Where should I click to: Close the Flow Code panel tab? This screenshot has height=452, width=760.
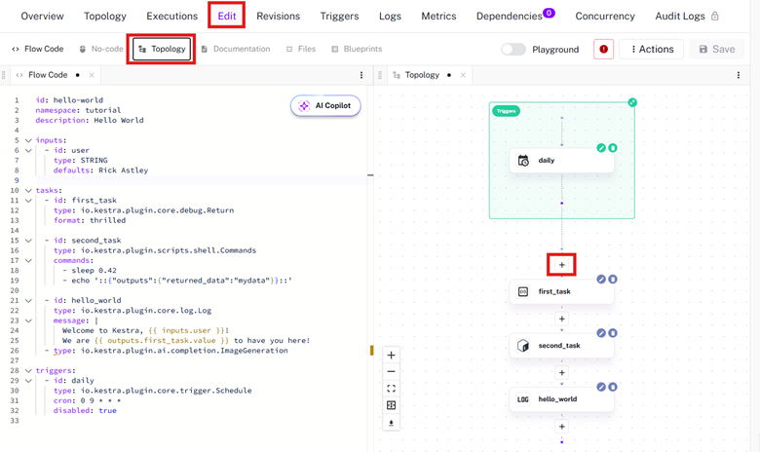pyautogui.click(x=92, y=75)
